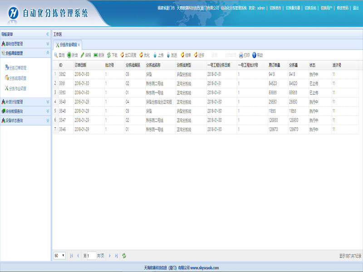This screenshot has width=363, height=272.
Task: Open 分拣线路调度 in the sidebar
Action: pyautogui.click(x=18, y=78)
